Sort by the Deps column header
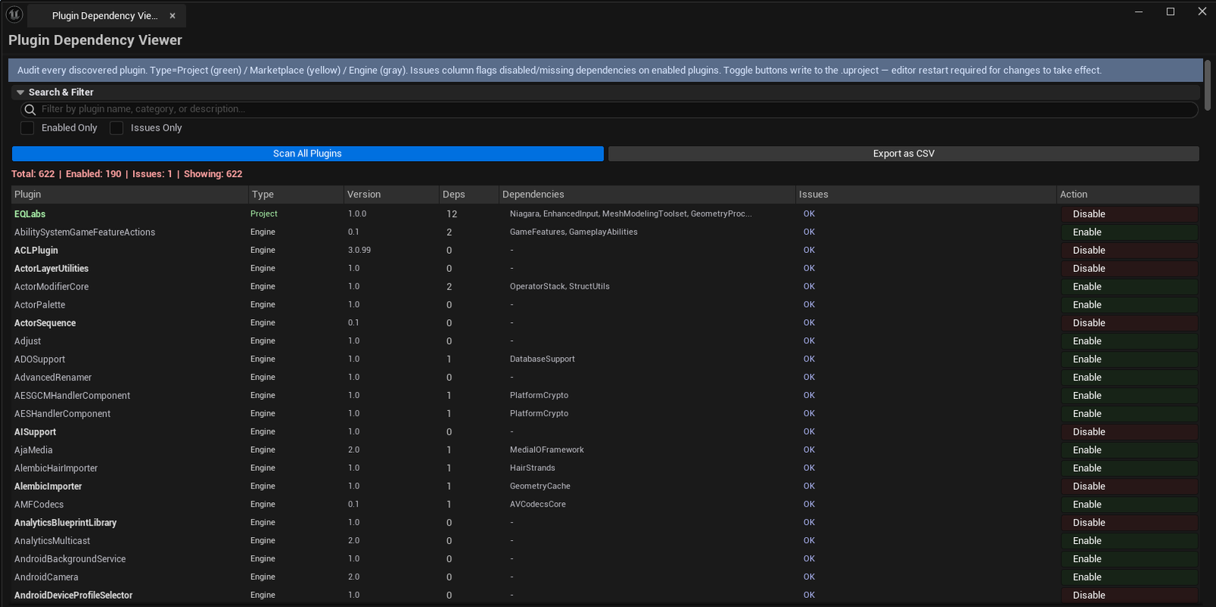 pos(469,194)
